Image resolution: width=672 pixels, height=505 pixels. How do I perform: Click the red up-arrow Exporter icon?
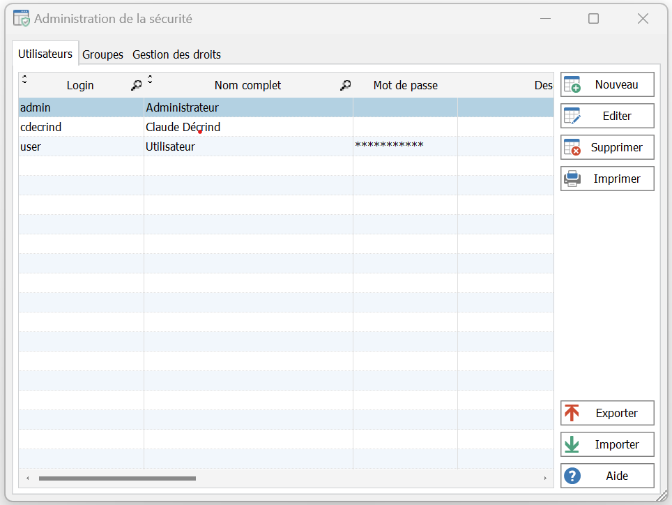(x=572, y=413)
